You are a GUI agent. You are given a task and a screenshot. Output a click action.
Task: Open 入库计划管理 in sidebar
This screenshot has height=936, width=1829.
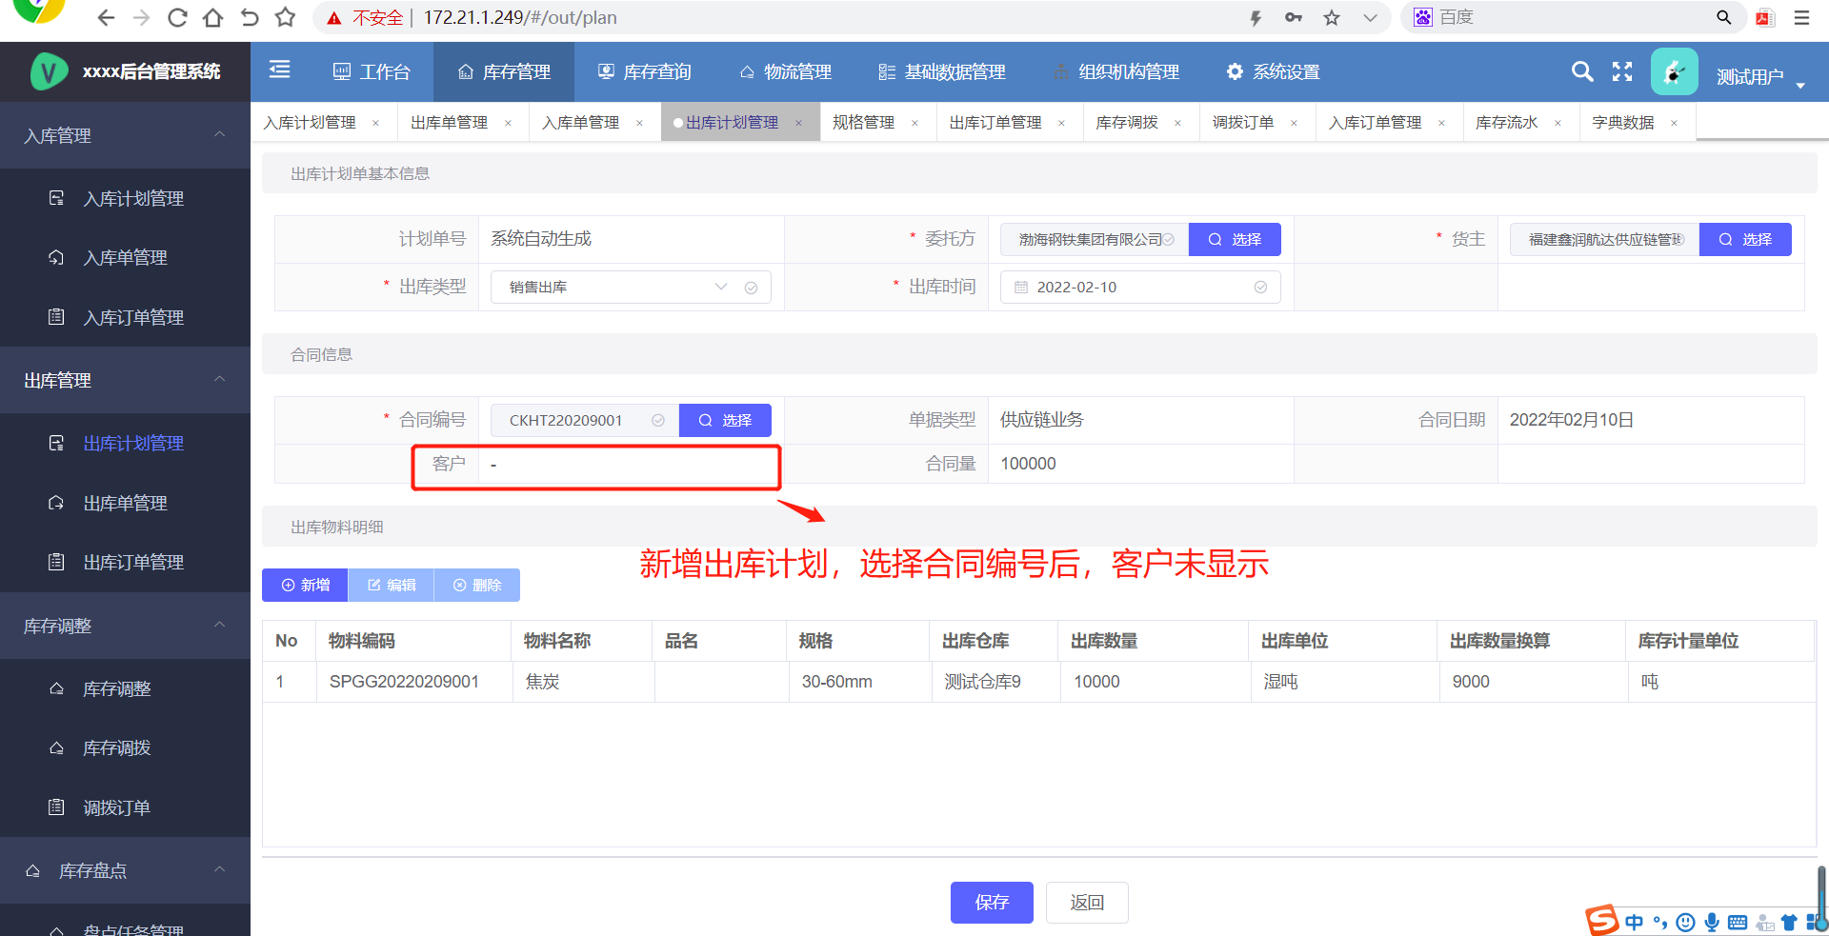tap(125, 198)
